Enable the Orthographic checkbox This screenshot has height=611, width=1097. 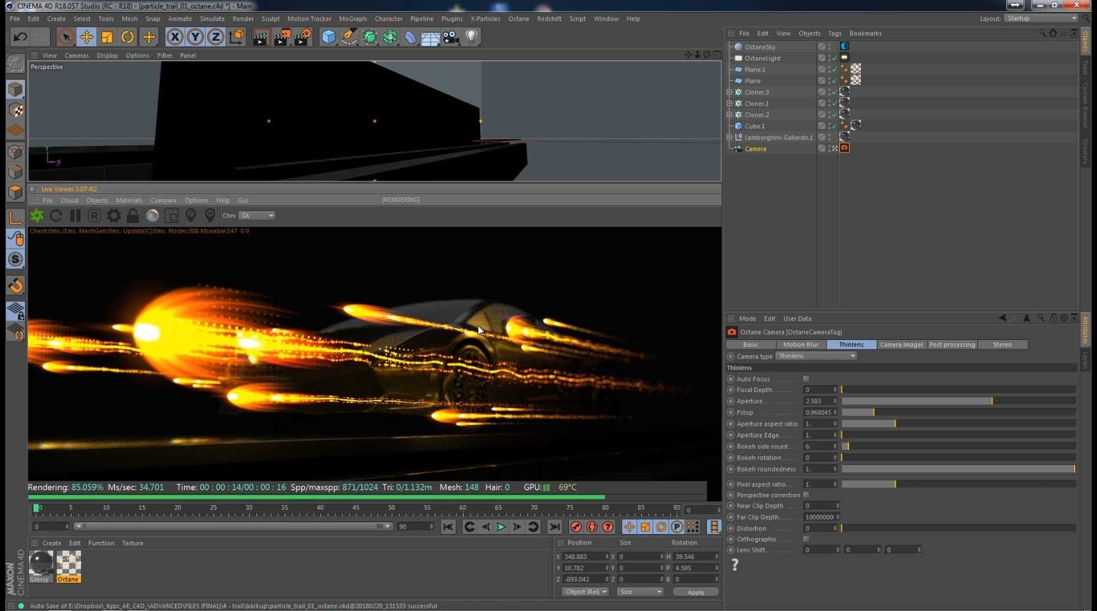(x=806, y=539)
